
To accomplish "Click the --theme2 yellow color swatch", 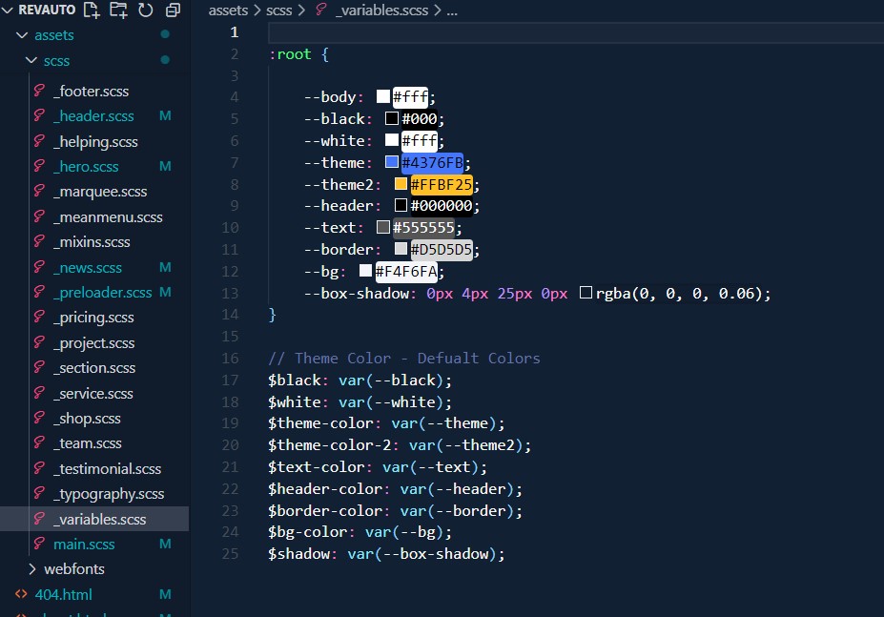I will (401, 184).
